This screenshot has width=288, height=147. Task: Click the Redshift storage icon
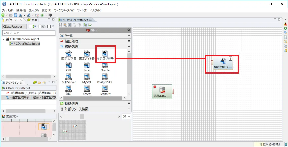click(x=105, y=90)
